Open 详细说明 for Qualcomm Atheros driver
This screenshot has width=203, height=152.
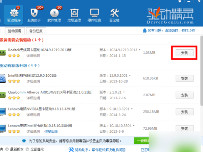pyautogui.click(x=33, y=98)
